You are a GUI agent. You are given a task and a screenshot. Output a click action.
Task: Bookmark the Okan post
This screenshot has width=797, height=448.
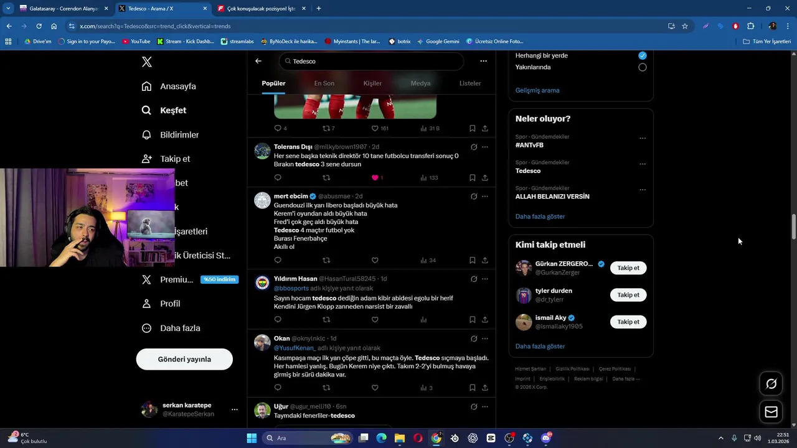point(473,388)
